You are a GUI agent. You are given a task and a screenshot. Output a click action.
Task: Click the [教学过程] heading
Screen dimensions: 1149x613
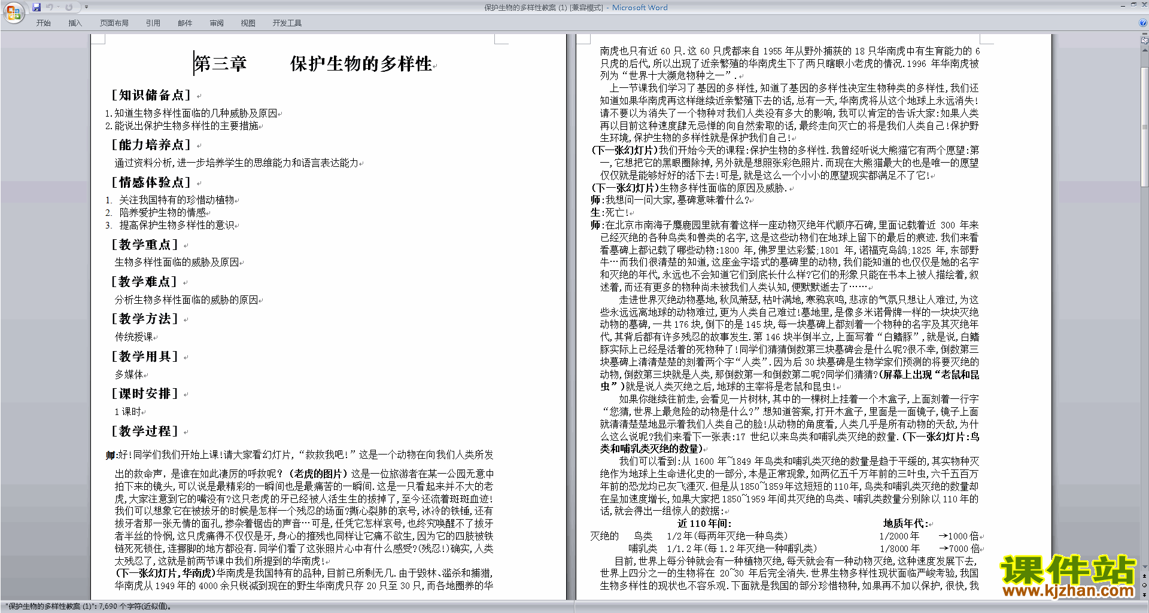(144, 431)
